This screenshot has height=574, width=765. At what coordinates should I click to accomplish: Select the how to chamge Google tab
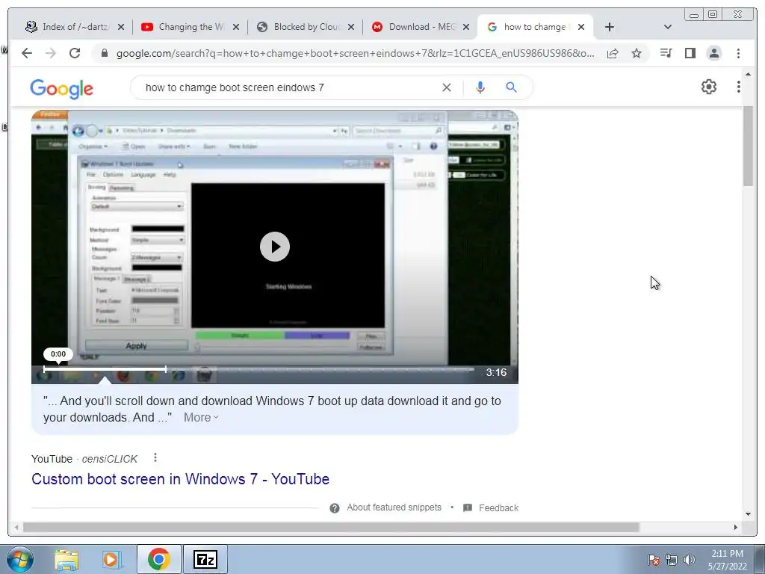click(x=534, y=27)
